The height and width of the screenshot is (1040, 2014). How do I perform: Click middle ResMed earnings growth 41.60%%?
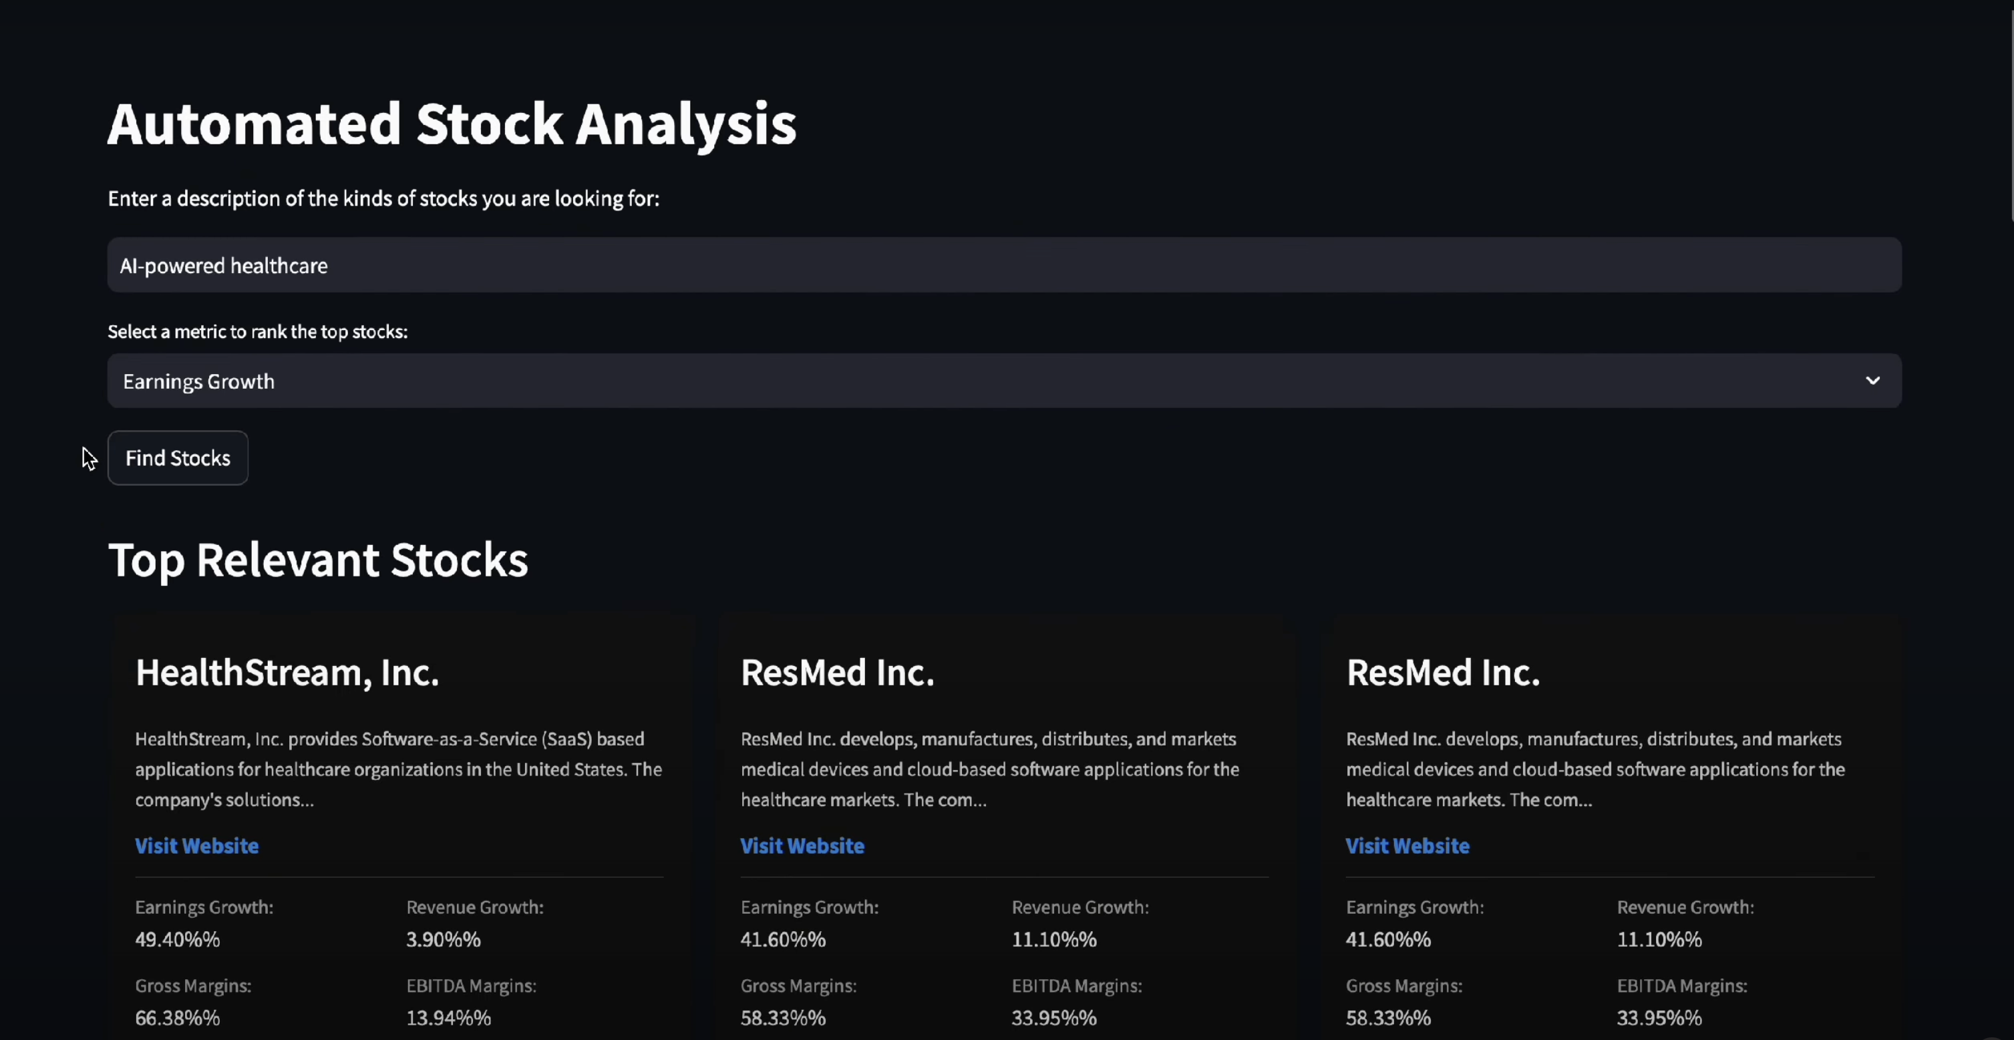(x=783, y=939)
